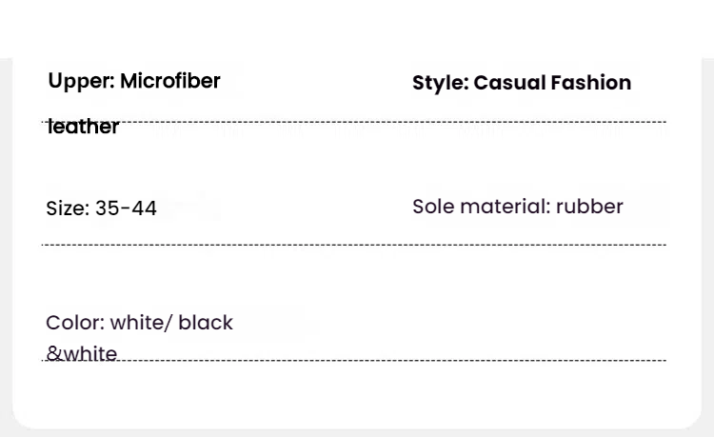This screenshot has width=714, height=437.
Task: Select the "white/" color value
Action: click(x=142, y=323)
